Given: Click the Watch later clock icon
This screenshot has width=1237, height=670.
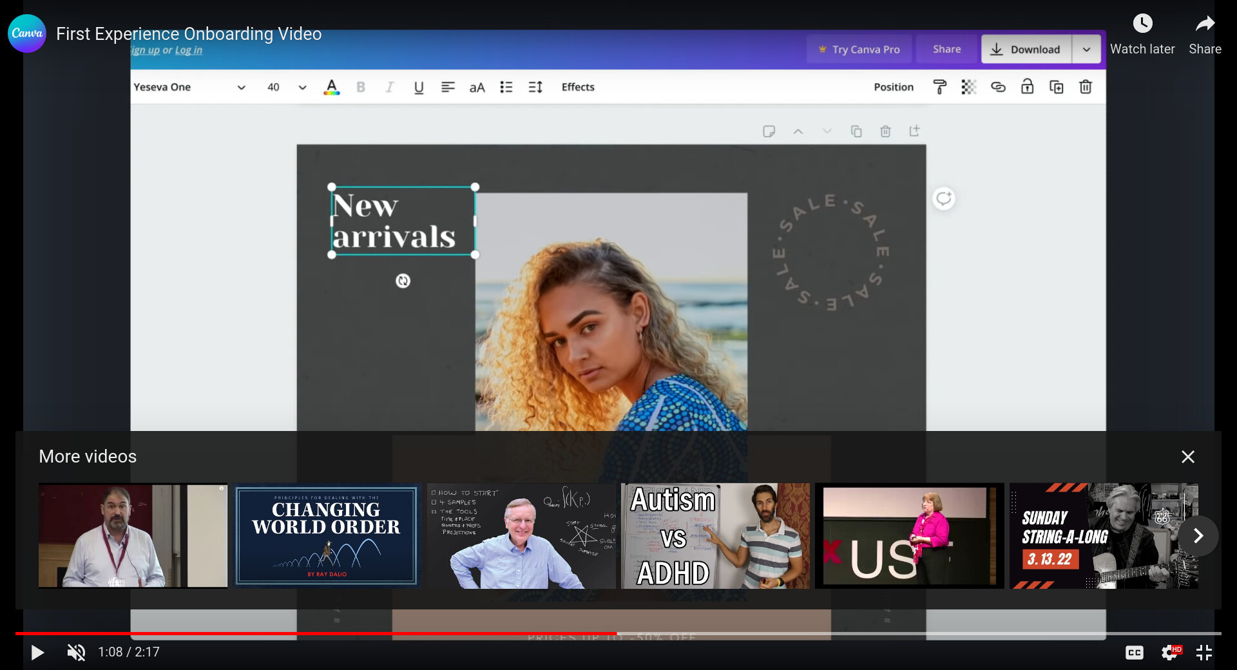Looking at the screenshot, I should (1142, 24).
